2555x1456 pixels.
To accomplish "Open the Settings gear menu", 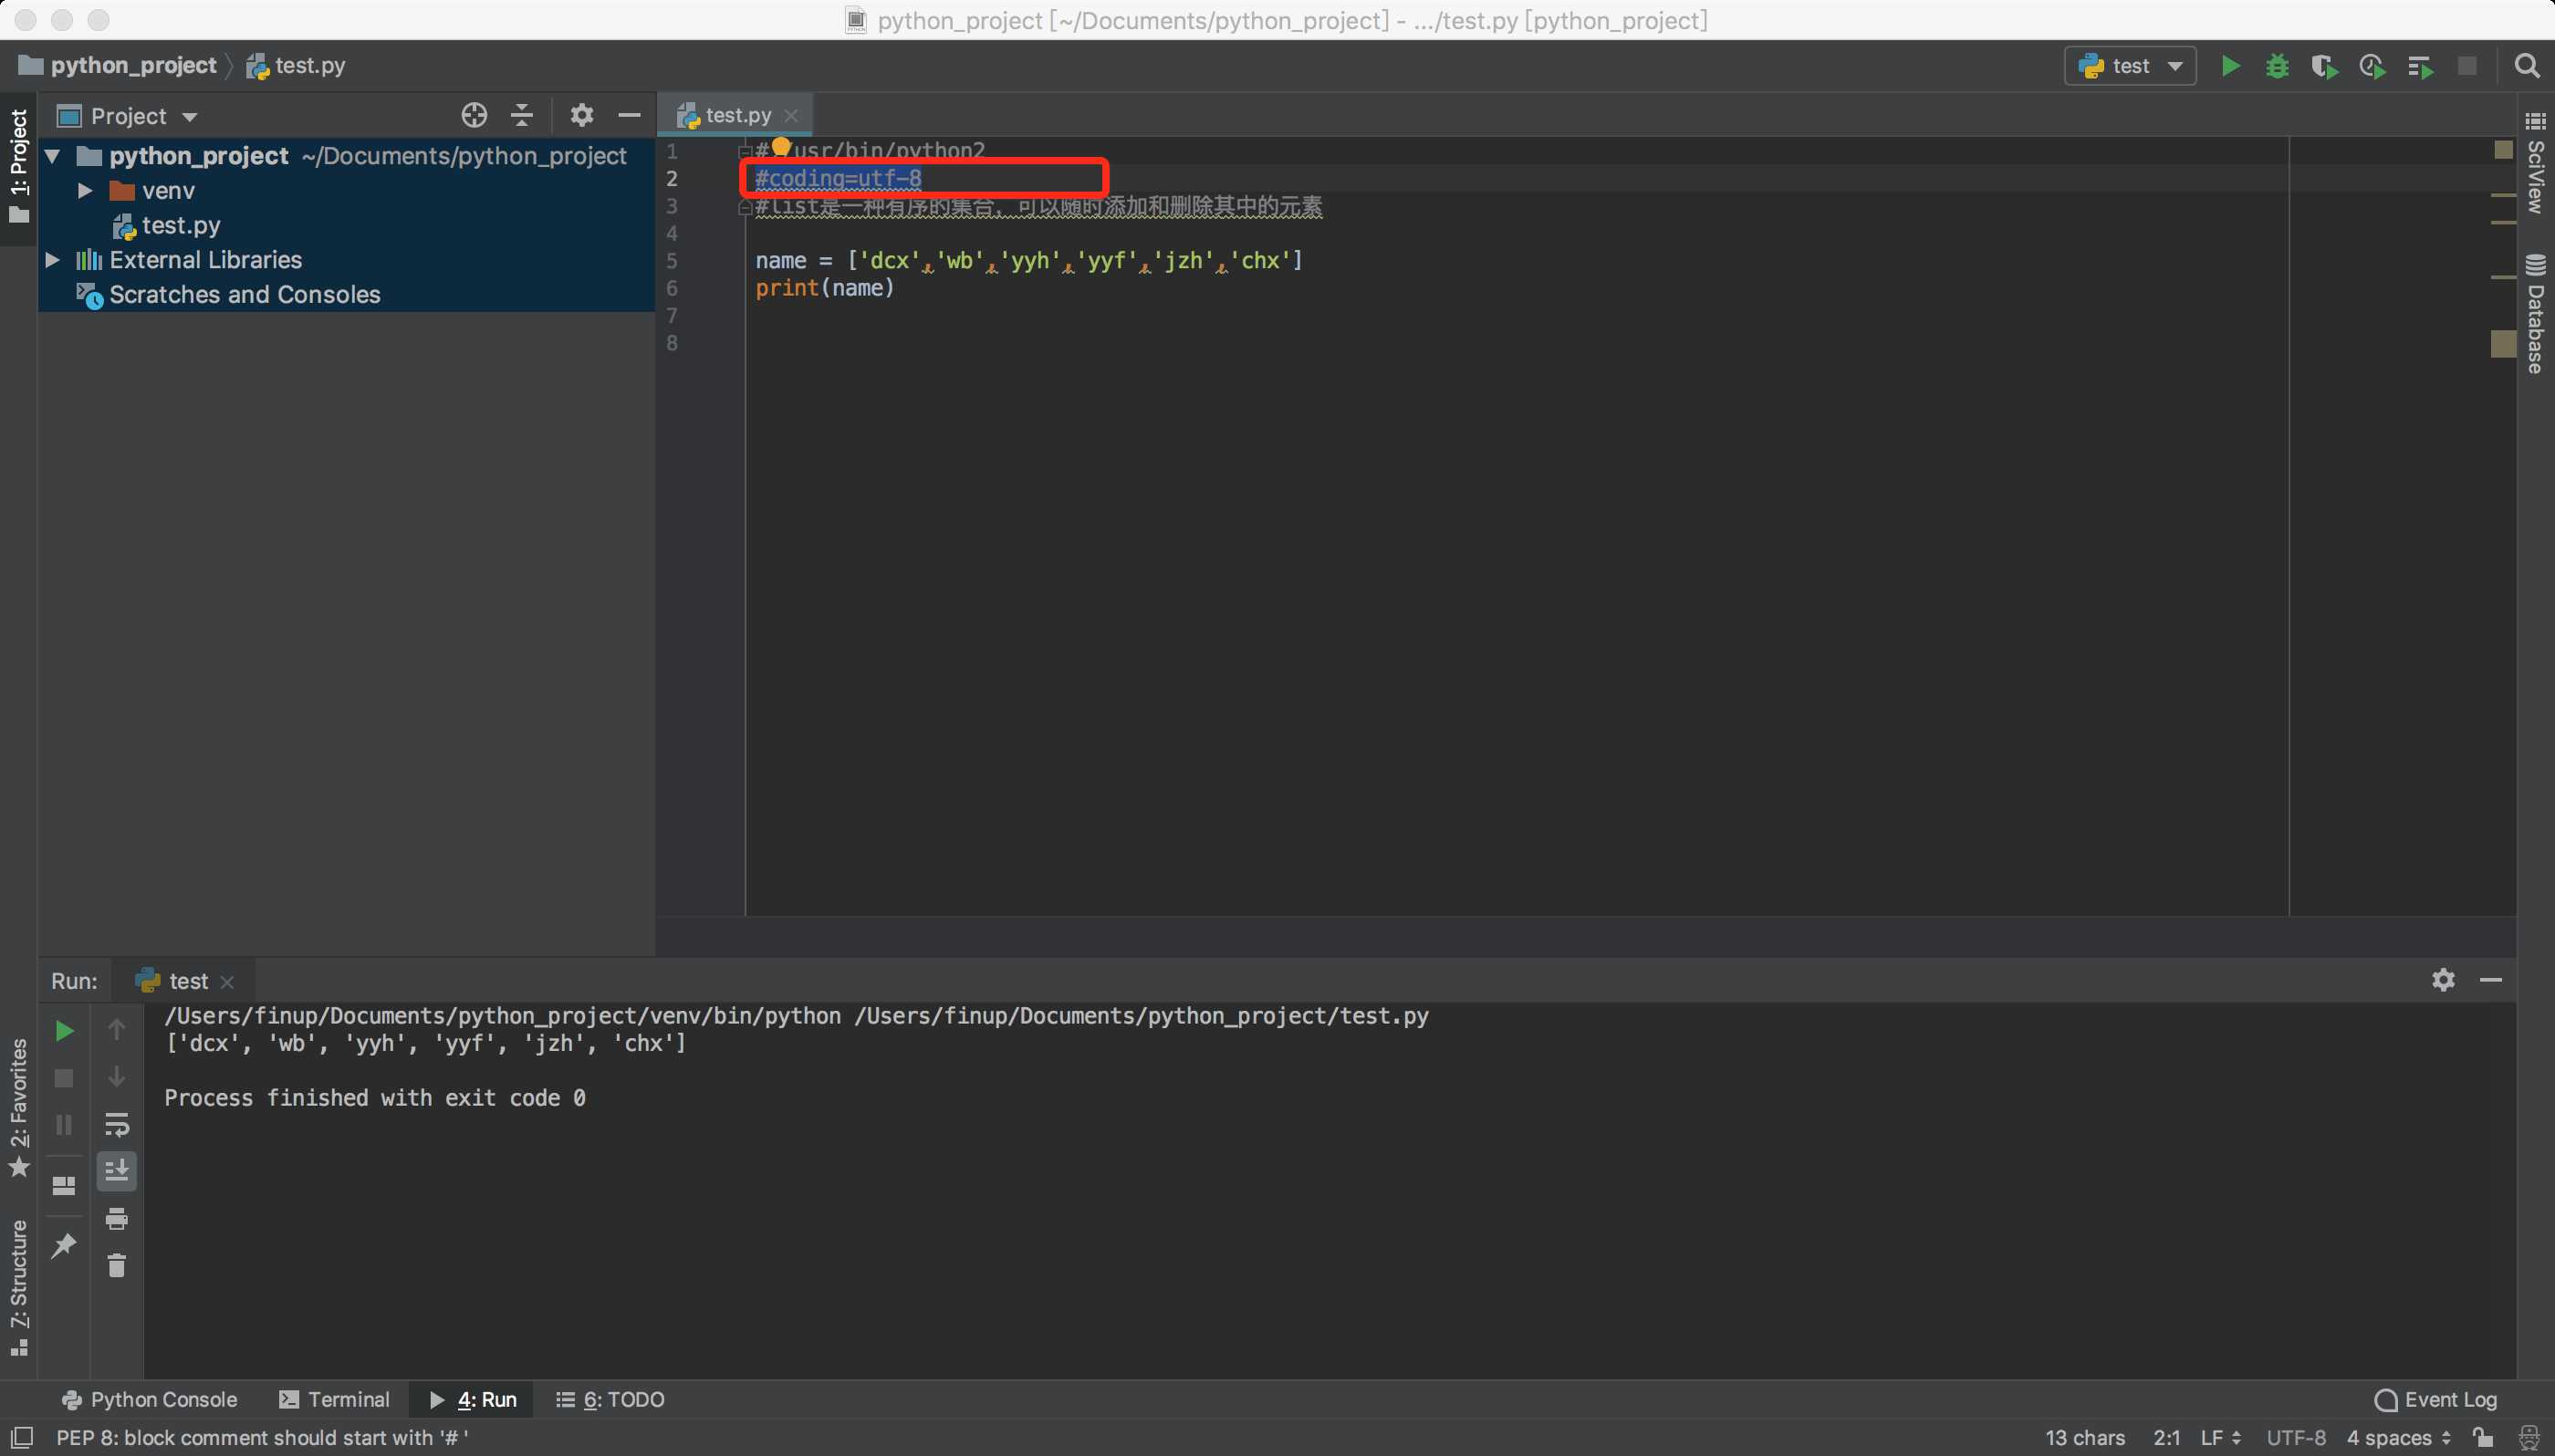I will [x=581, y=112].
